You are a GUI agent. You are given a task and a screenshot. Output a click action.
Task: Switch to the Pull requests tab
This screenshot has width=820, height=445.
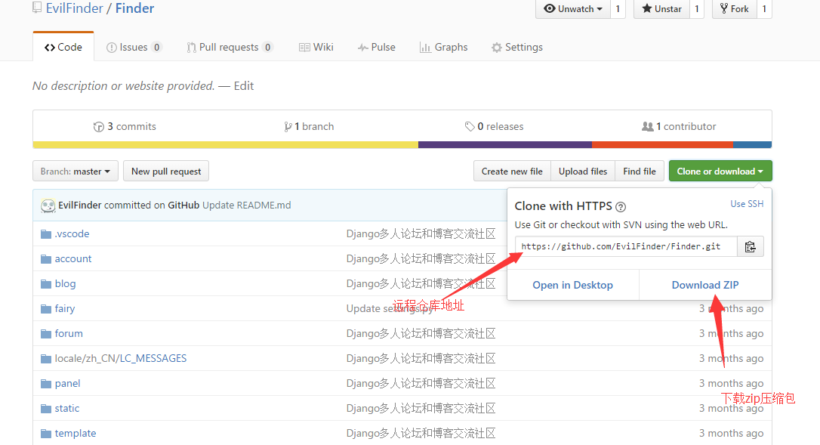point(230,47)
